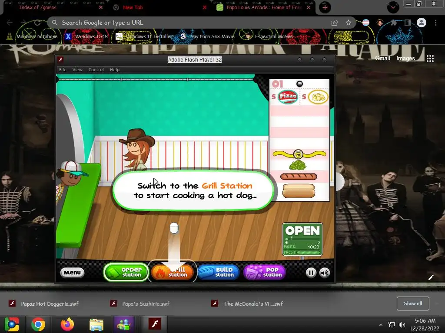Click the cowgirl customer at counter
This screenshot has height=333, width=445.
(138, 150)
